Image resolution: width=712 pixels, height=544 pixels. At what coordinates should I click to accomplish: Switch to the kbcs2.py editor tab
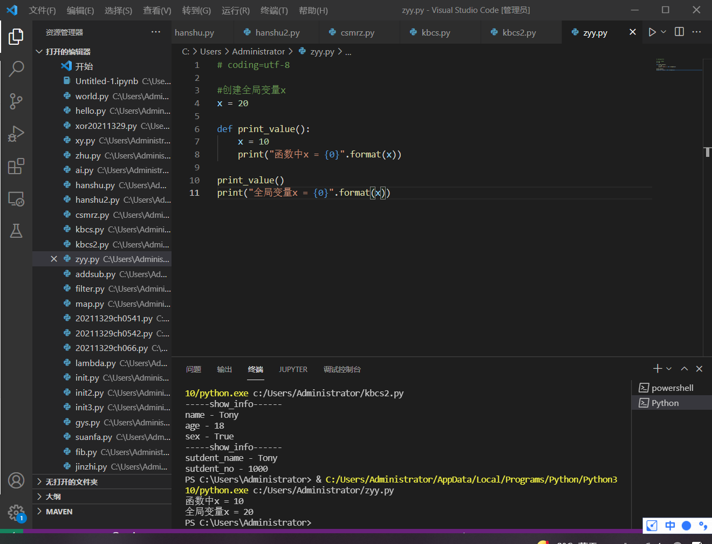click(518, 33)
